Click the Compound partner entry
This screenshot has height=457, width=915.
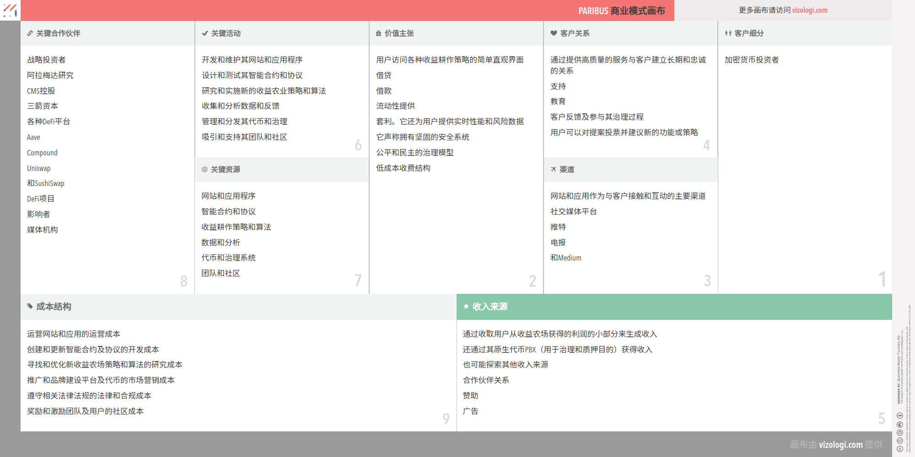[42, 153]
